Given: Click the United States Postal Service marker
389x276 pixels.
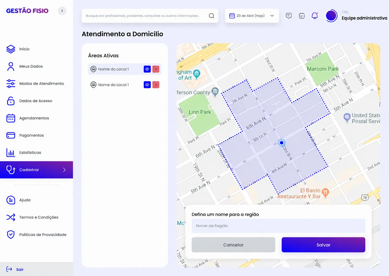Looking at the screenshot, I should point(347,118).
